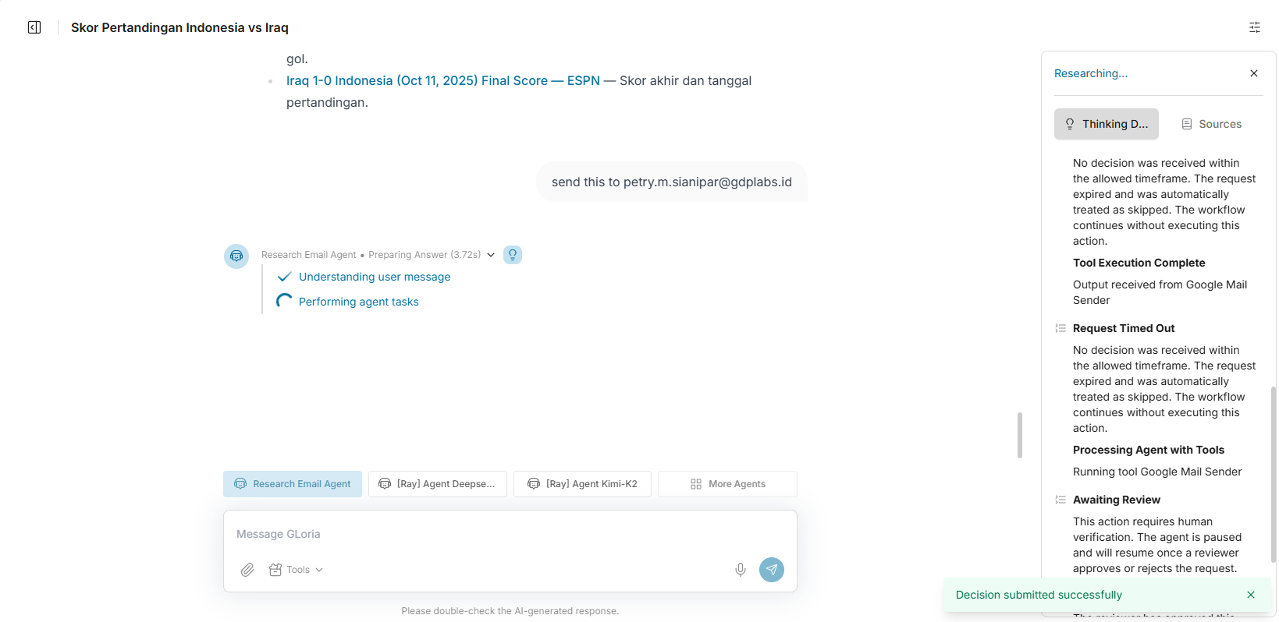Switch to [Ray] Agent Kimi-K2 chip
This screenshot has height=622, width=1279.
582,484
